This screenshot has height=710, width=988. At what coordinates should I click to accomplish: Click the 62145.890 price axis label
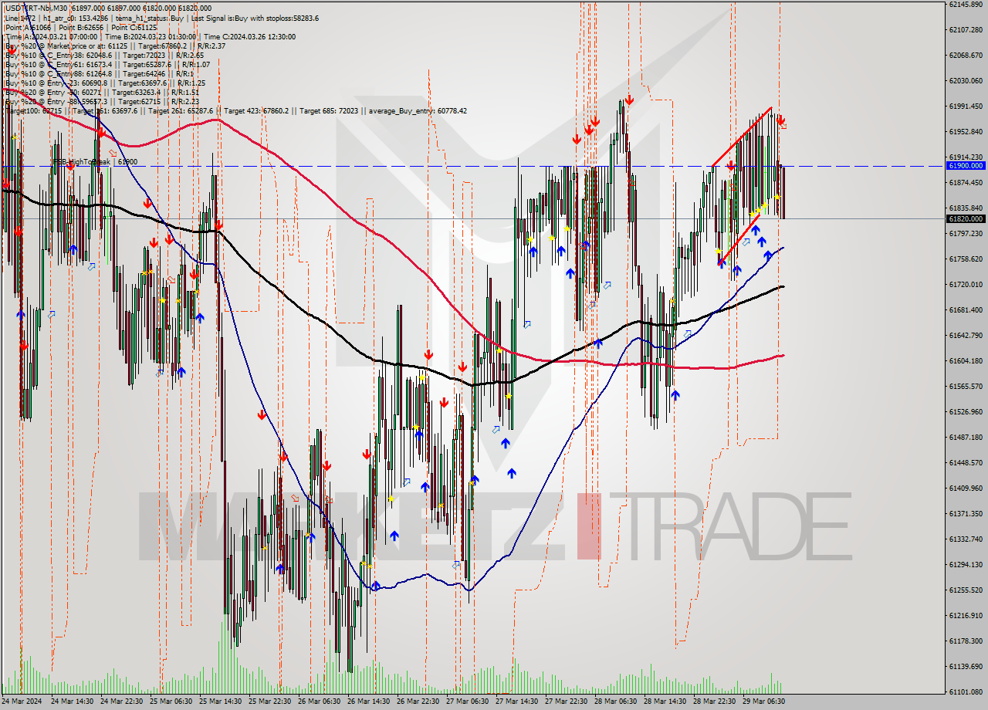(966, 4)
